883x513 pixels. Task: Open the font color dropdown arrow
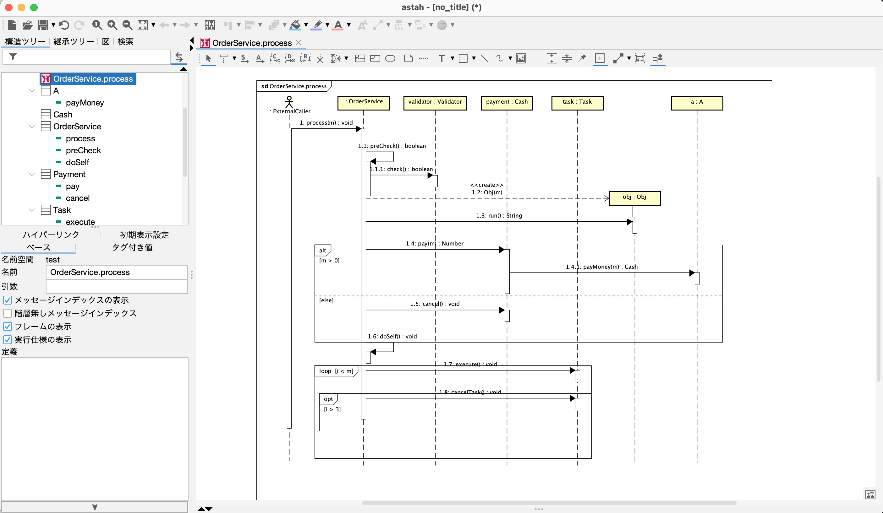coord(349,25)
